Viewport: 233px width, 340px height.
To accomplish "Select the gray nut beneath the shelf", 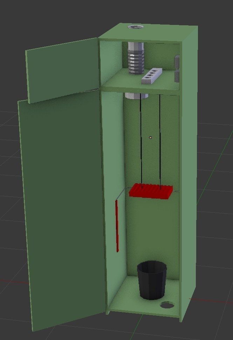I will [137, 96].
